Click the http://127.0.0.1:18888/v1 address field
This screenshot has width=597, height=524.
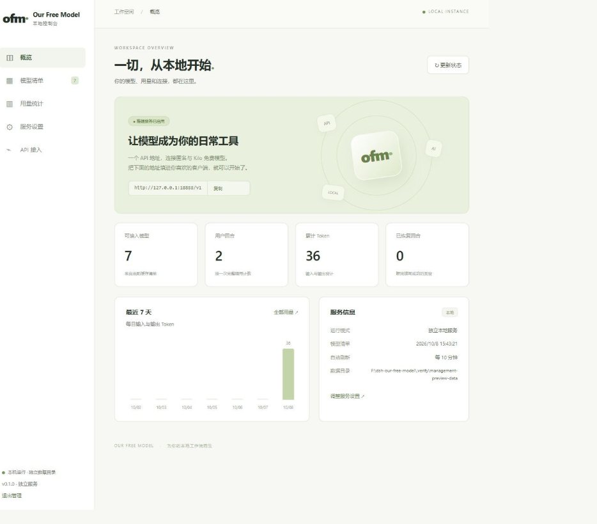168,188
